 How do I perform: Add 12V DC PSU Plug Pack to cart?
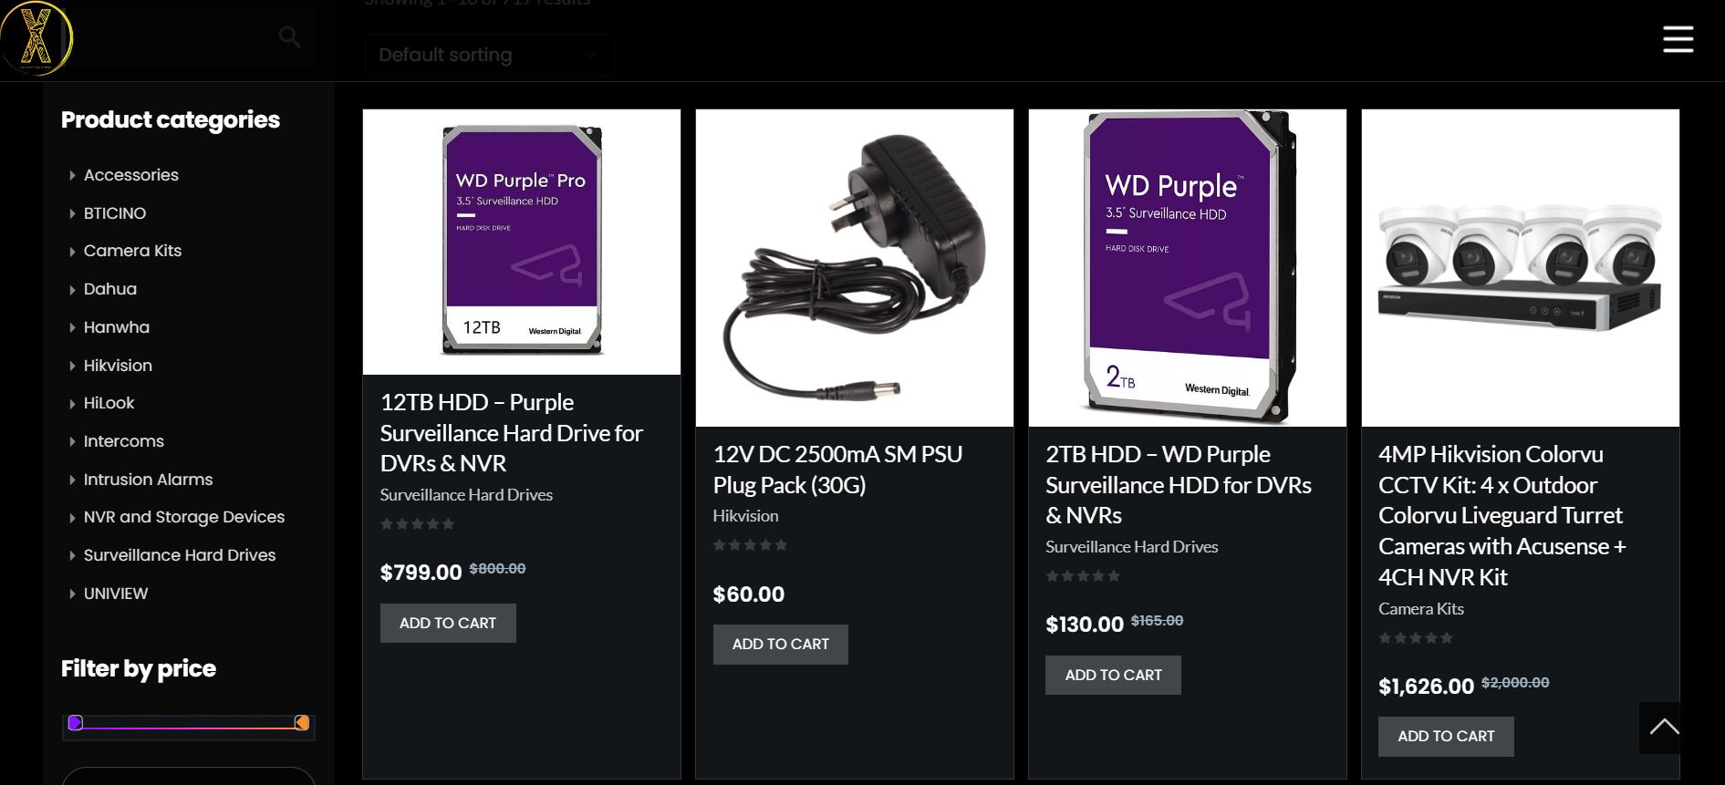tap(781, 644)
